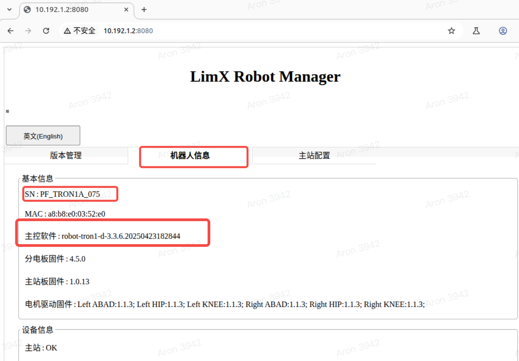Click the LimX Robot Manager heading
Screen dimensions: 519x361
tap(265, 77)
